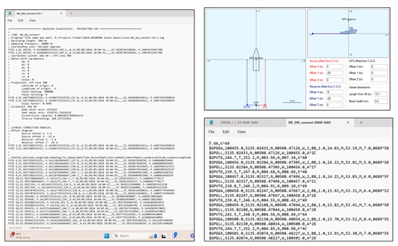398x246 pixels.
Task: Add a new tab in RAW-NAV Notepad window
Action: point(361,123)
